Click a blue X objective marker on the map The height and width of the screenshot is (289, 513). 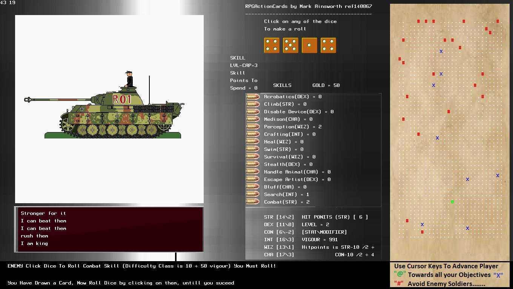click(x=441, y=51)
